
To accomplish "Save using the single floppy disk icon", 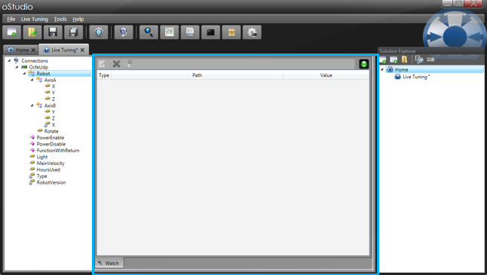I will [53, 32].
